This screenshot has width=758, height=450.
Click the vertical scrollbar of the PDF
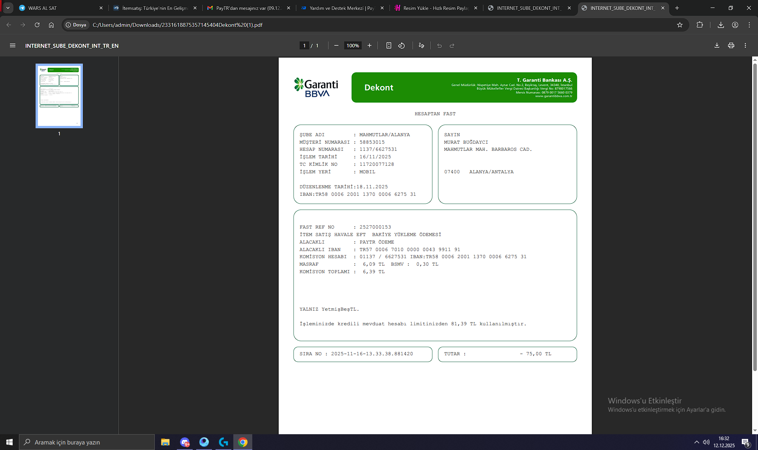(755, 217)
